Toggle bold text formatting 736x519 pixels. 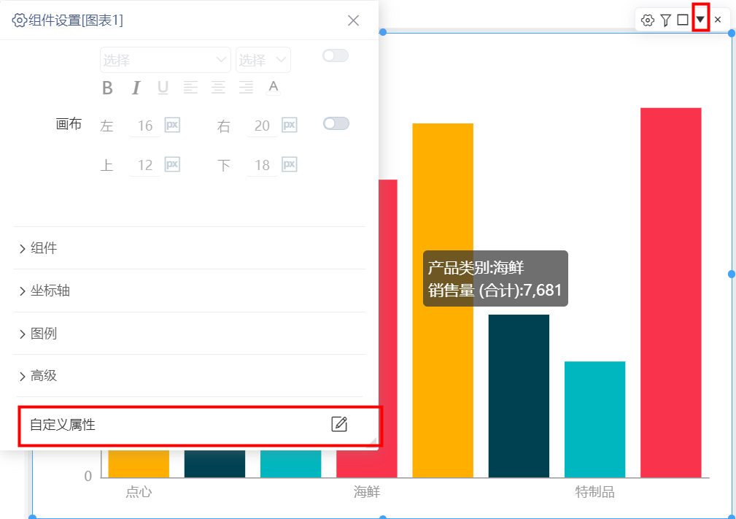point(107,88)
